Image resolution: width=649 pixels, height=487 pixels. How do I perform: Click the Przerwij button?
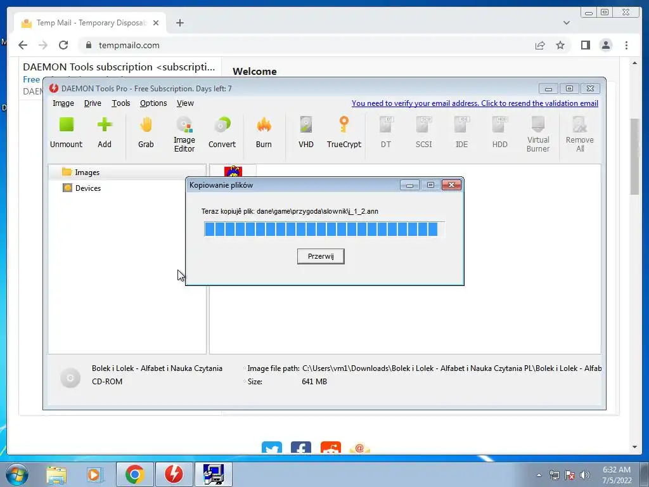tap(321, 256)
